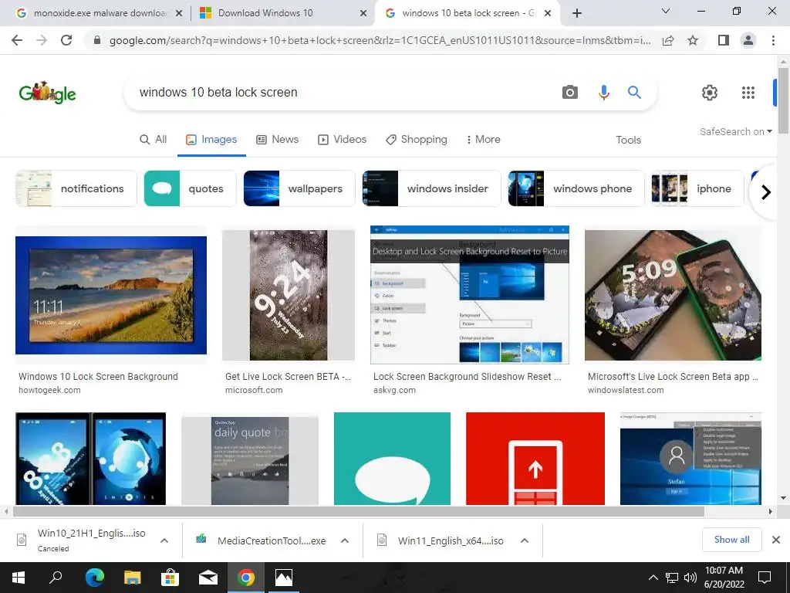Open Photos app from taskbar
Viewport: 790px width, 593px height.
coord(284,578)
